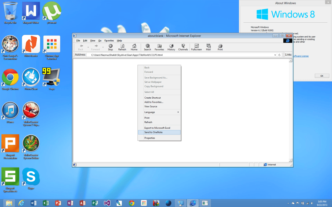
Task: Open the Favorites toolbar button
Action: (x=159, y=47)
